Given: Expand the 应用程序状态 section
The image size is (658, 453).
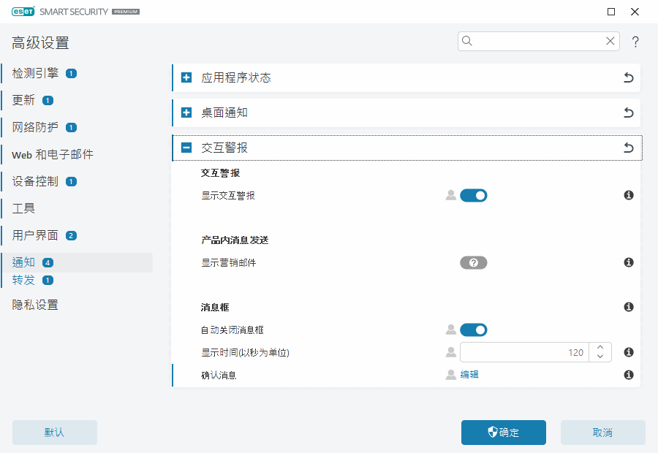Looking at the screenshot, I should coord(186,78).
